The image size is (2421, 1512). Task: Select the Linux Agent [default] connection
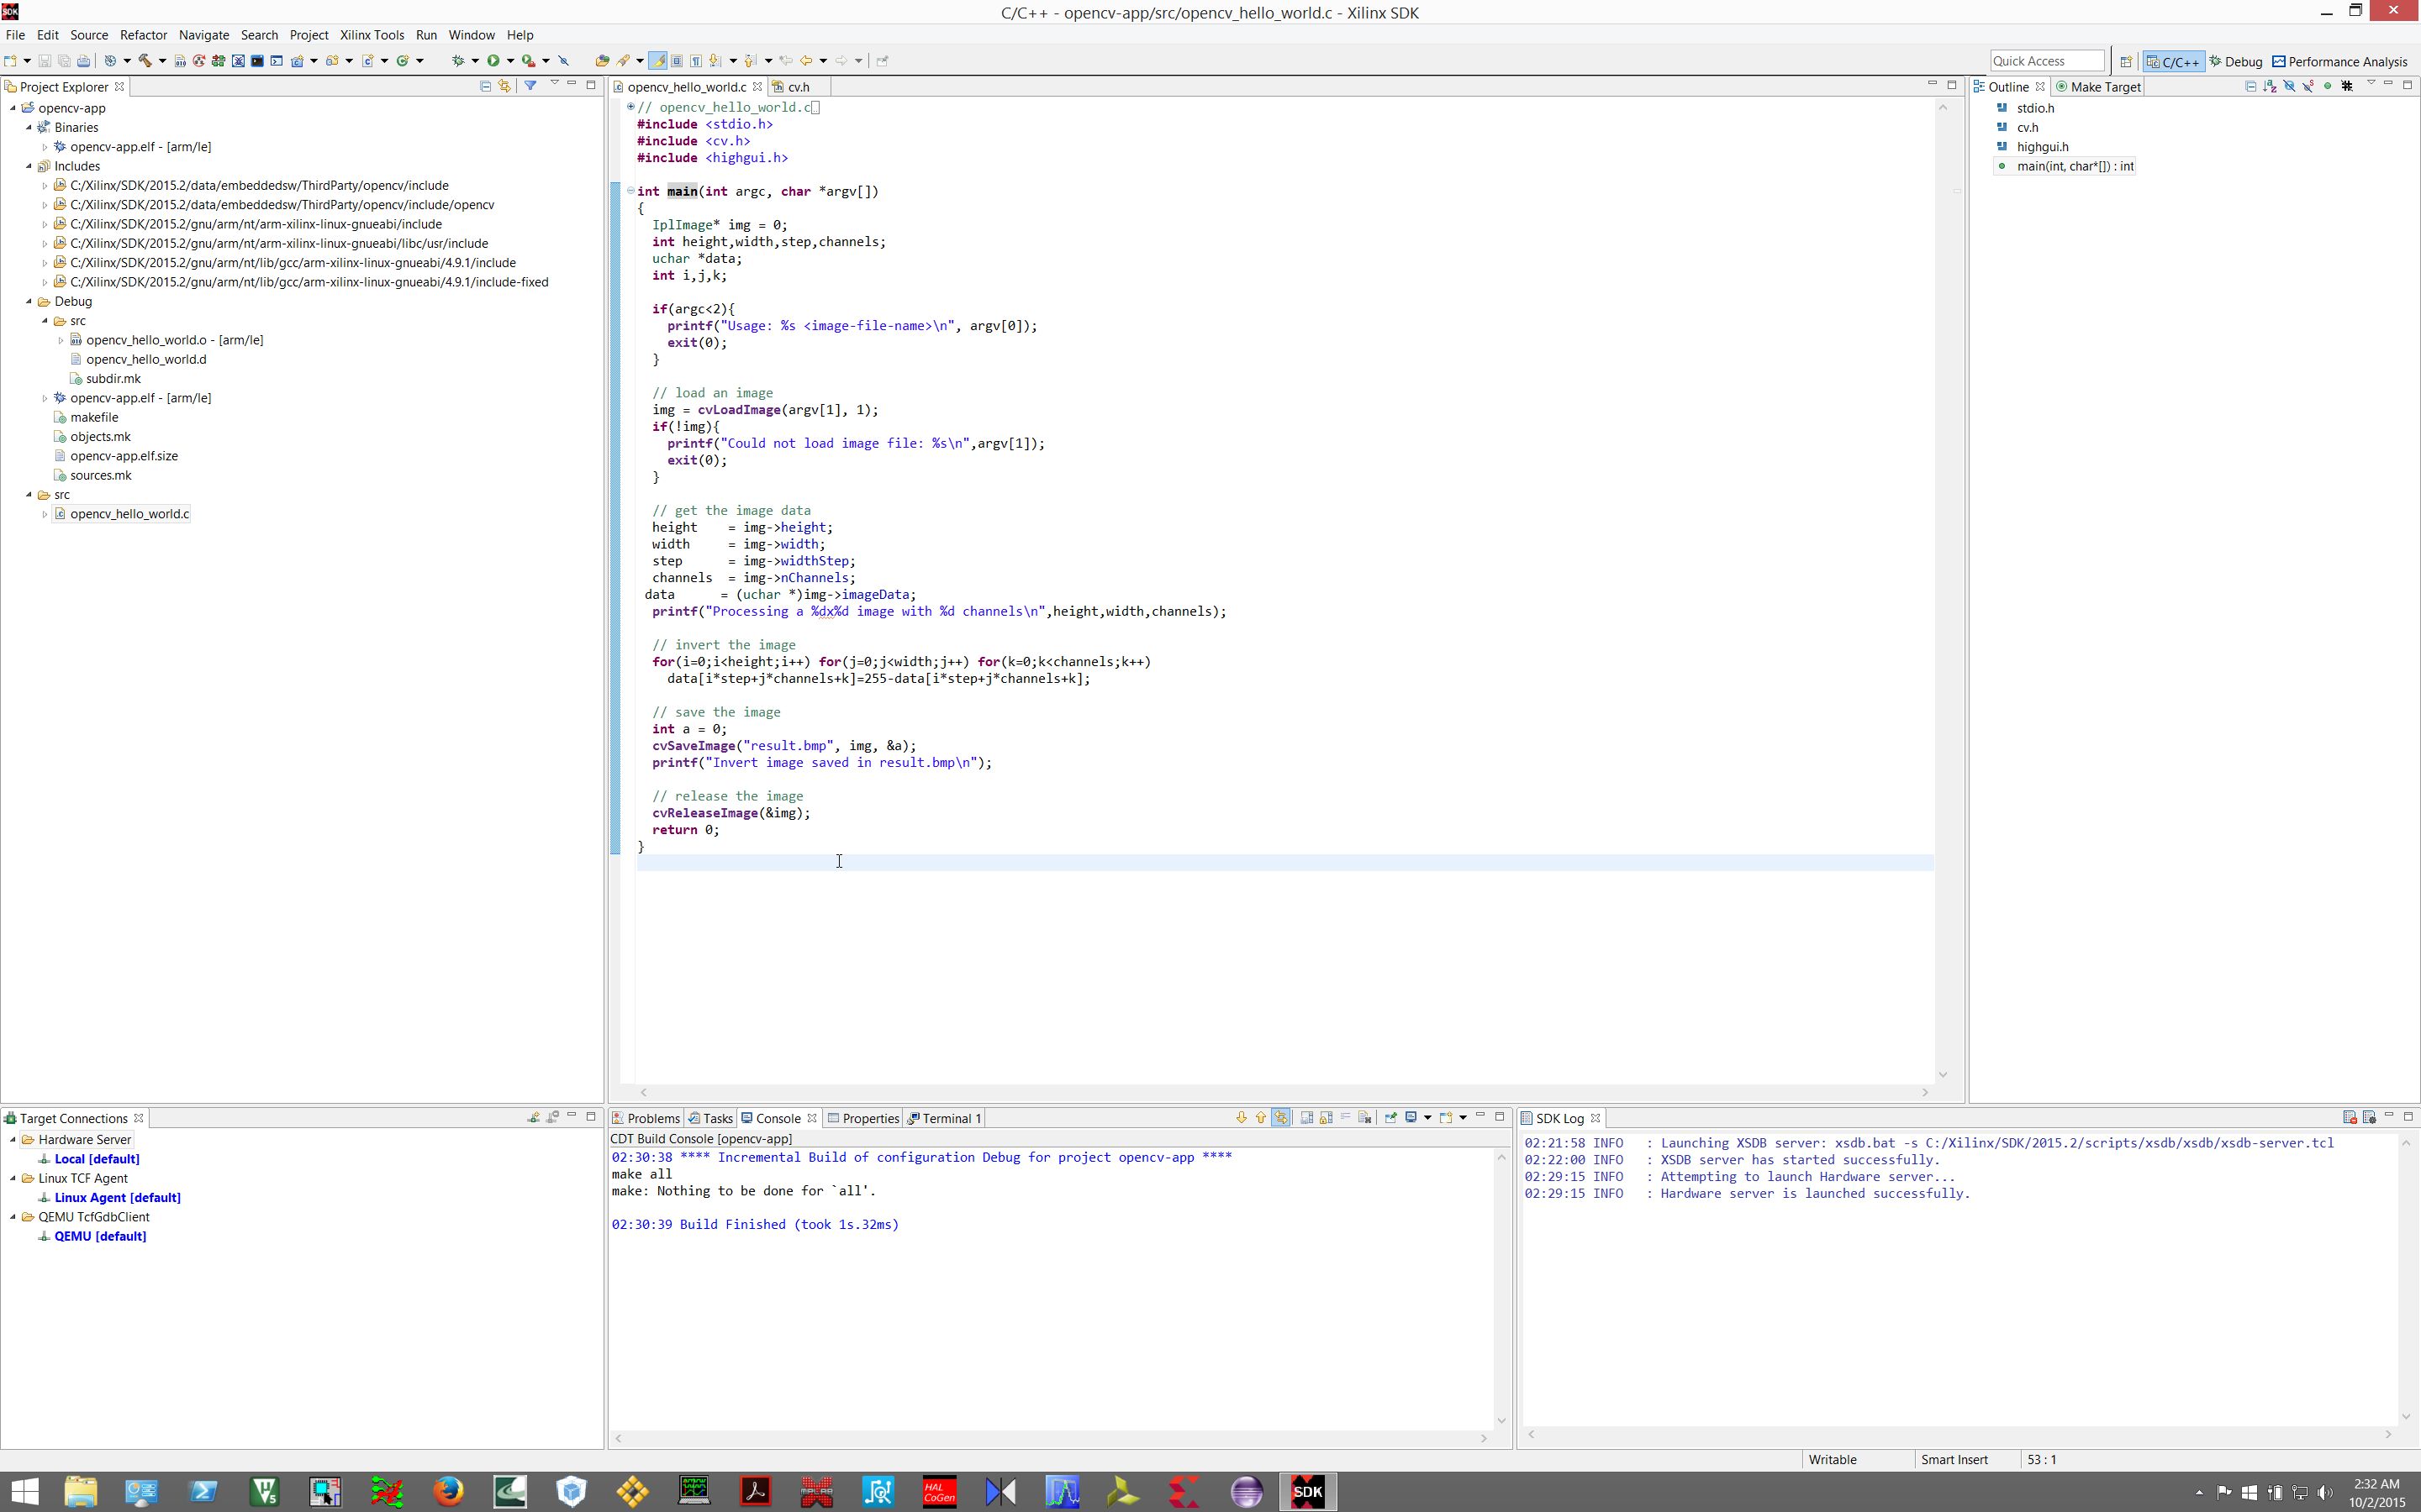117,1197
